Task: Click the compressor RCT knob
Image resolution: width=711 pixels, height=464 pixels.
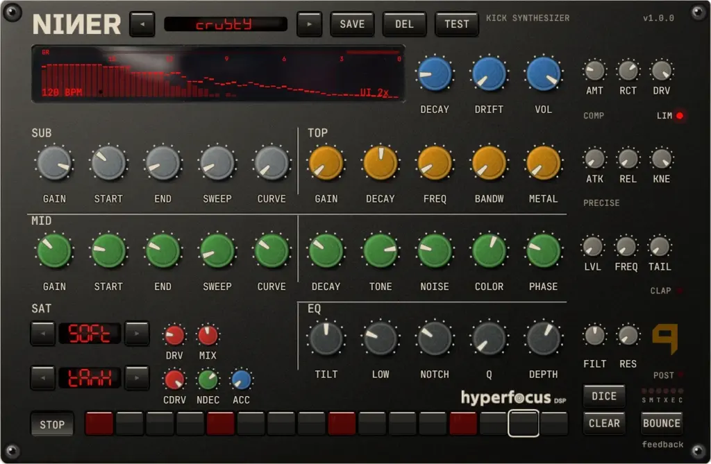Action: [628, 71]
